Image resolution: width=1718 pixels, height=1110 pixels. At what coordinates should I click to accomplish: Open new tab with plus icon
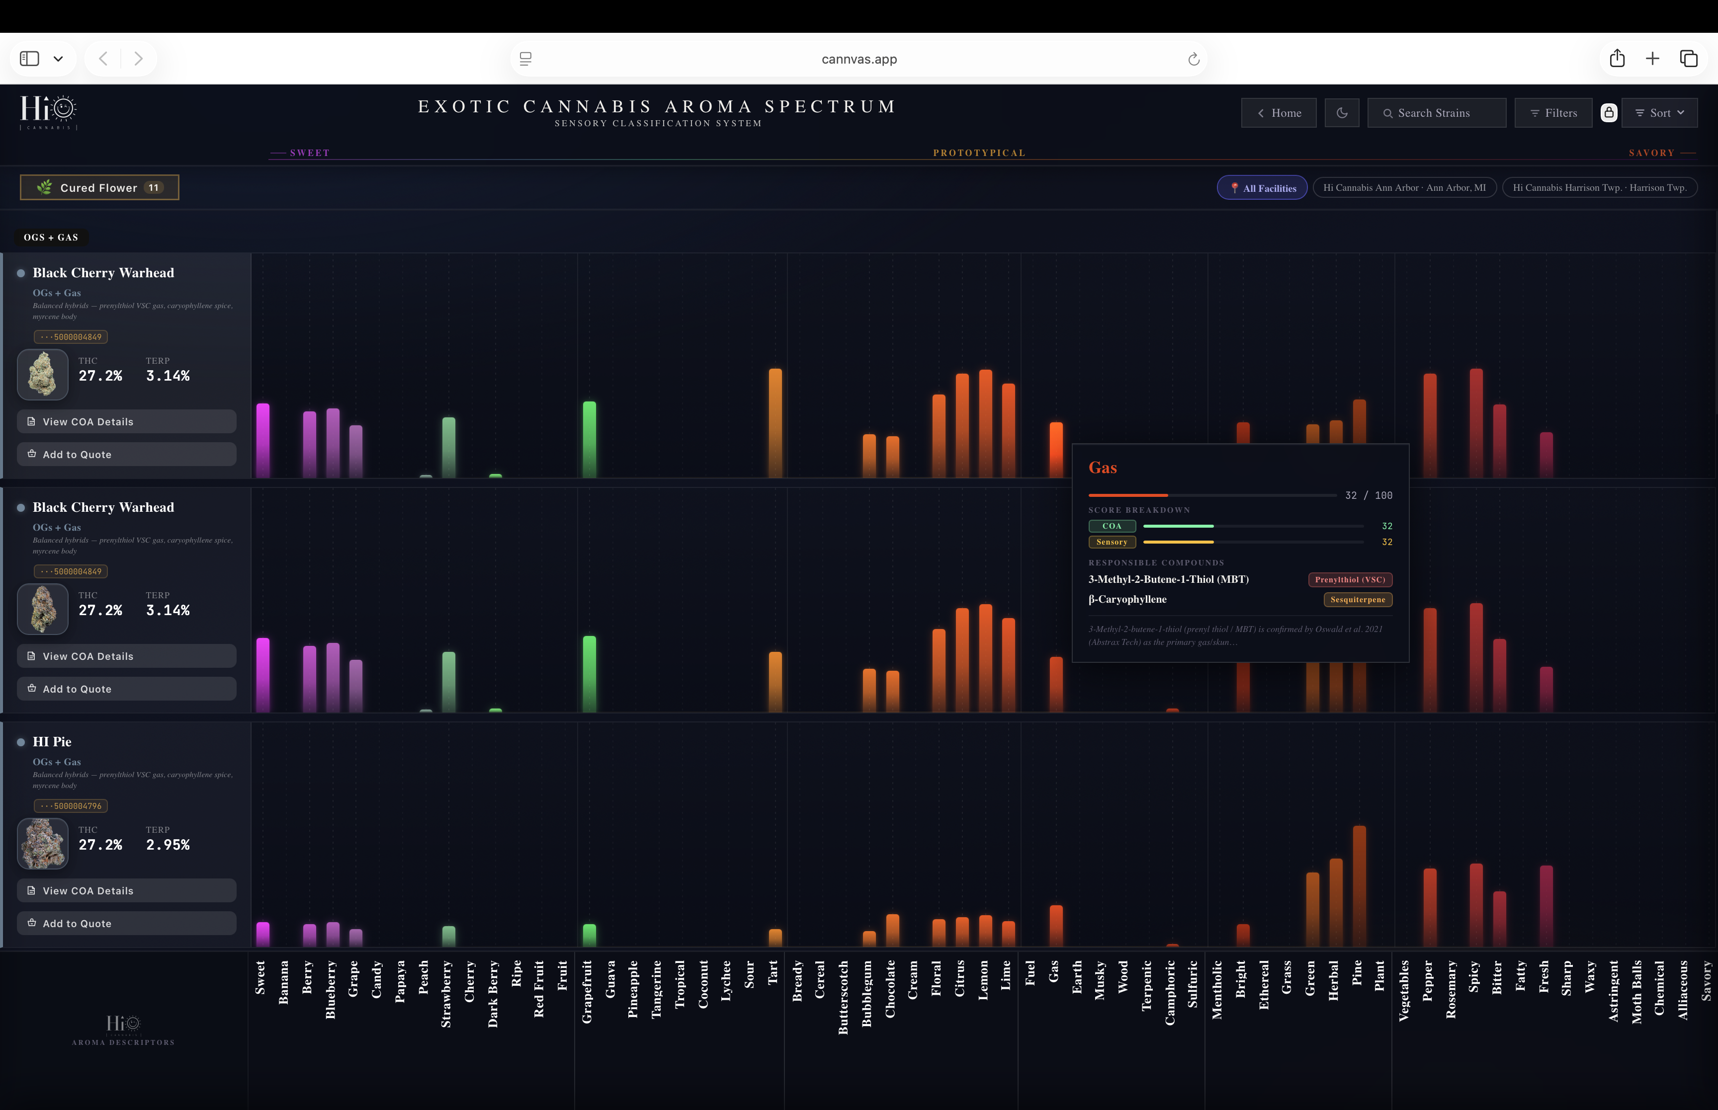pos(1652,59)
